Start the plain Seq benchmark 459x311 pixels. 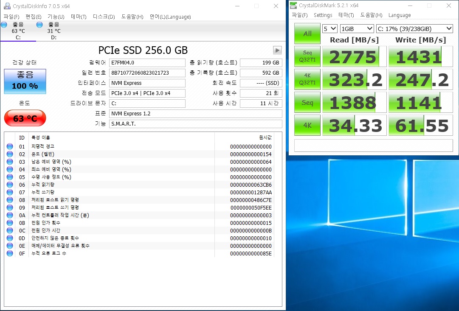(x=307, y=102)
